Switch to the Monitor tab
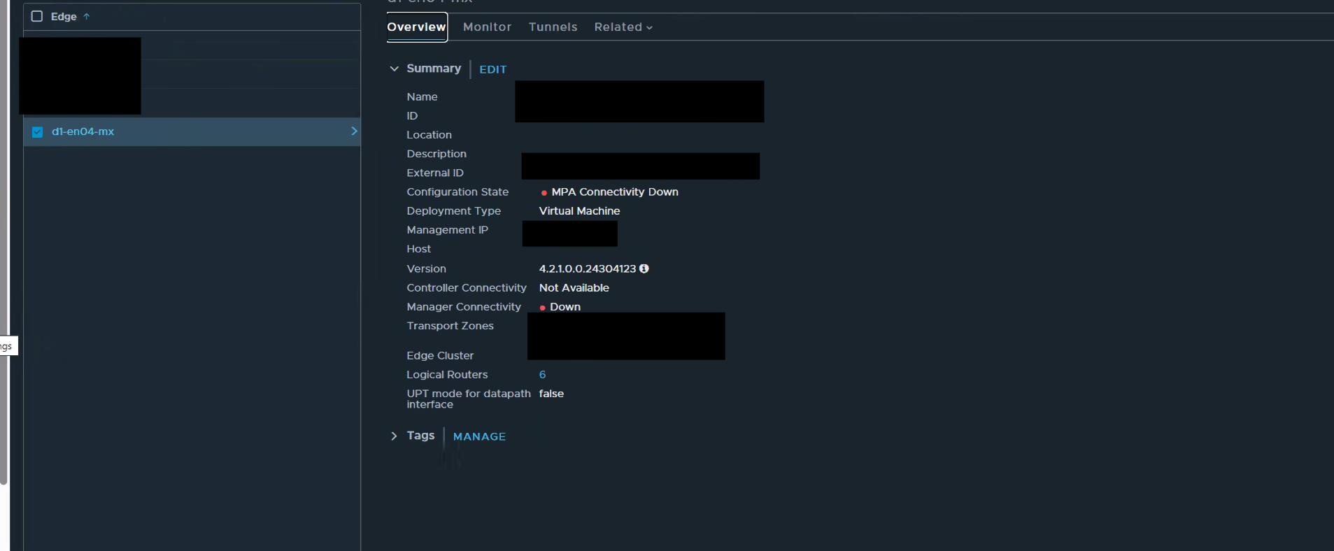This screenshot has height=551, width=1334. pos(487,27)
